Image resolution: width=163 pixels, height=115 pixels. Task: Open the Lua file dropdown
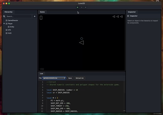click(54, 78)
